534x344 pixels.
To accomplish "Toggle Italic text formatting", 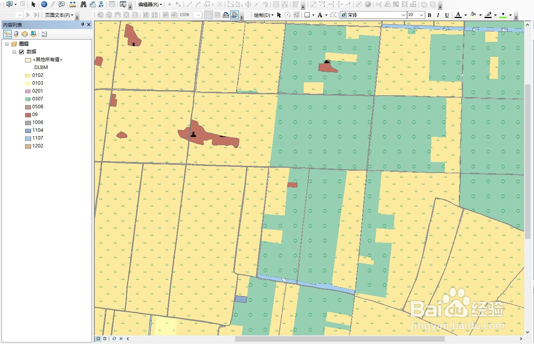I will point(438,15).
